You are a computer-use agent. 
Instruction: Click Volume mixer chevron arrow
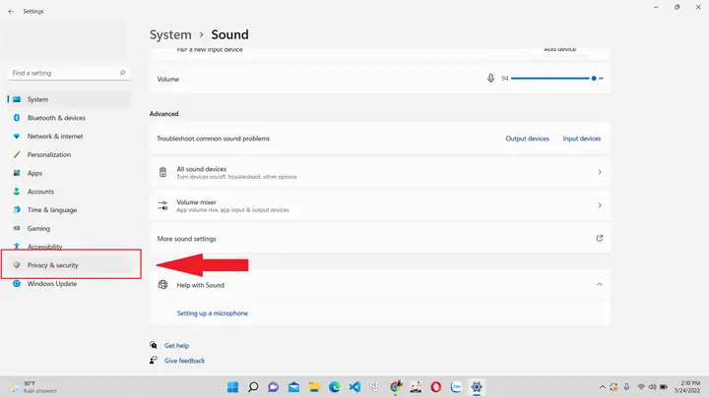pyautogui.click(x=600, y=205)
